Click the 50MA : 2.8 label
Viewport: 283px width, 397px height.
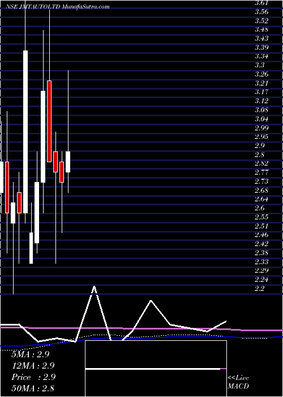coord(33,388)
